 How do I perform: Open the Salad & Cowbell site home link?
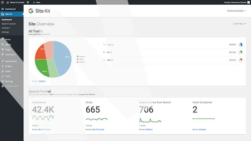coord(15,2)
